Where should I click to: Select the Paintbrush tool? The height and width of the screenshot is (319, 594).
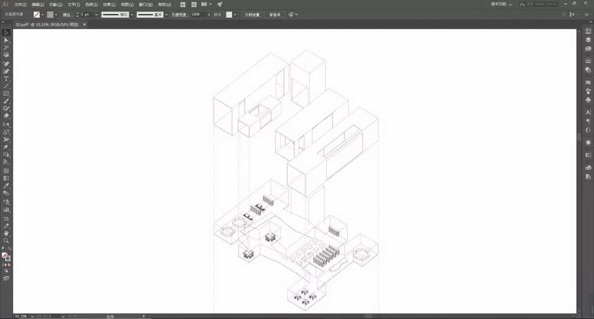click(x=6, y=101)
